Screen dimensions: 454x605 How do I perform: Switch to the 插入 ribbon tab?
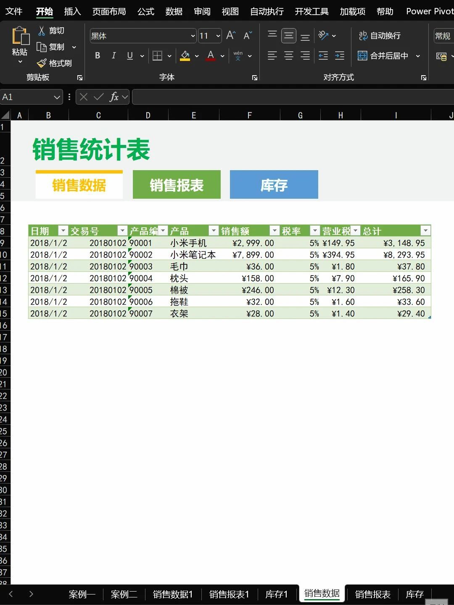[72, 11]
